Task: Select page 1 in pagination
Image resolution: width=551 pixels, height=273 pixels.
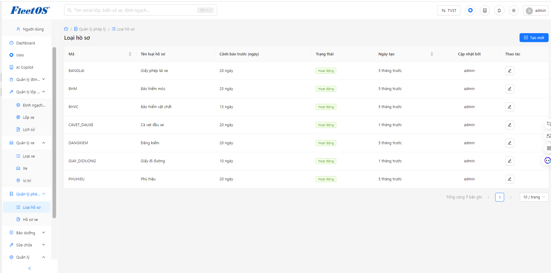Action: [500, 197]
